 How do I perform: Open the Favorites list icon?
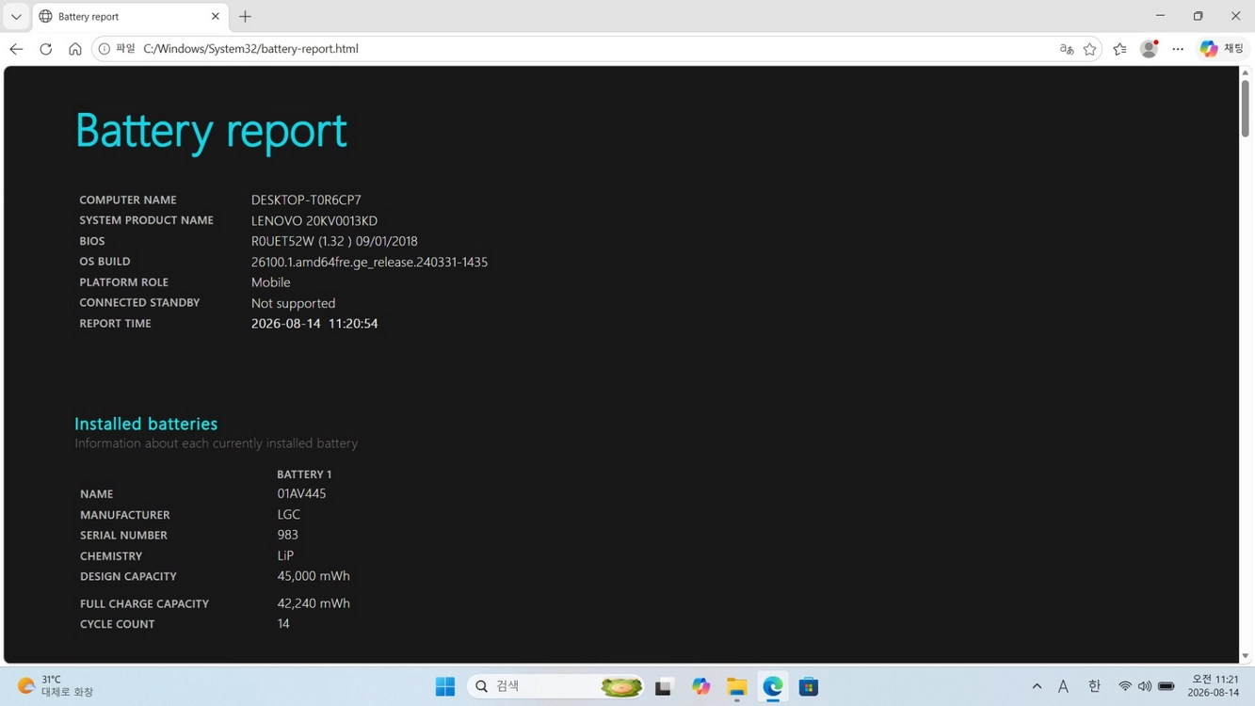coord(1119,49)
